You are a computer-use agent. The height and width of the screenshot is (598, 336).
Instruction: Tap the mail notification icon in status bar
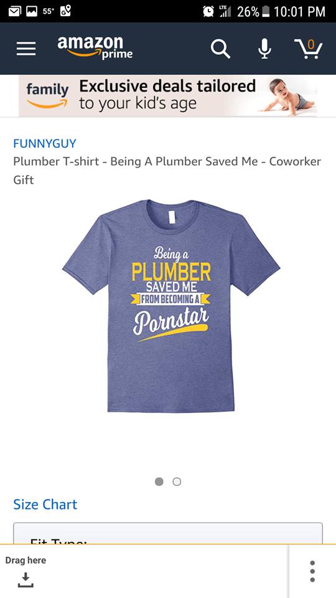point(15,11)
